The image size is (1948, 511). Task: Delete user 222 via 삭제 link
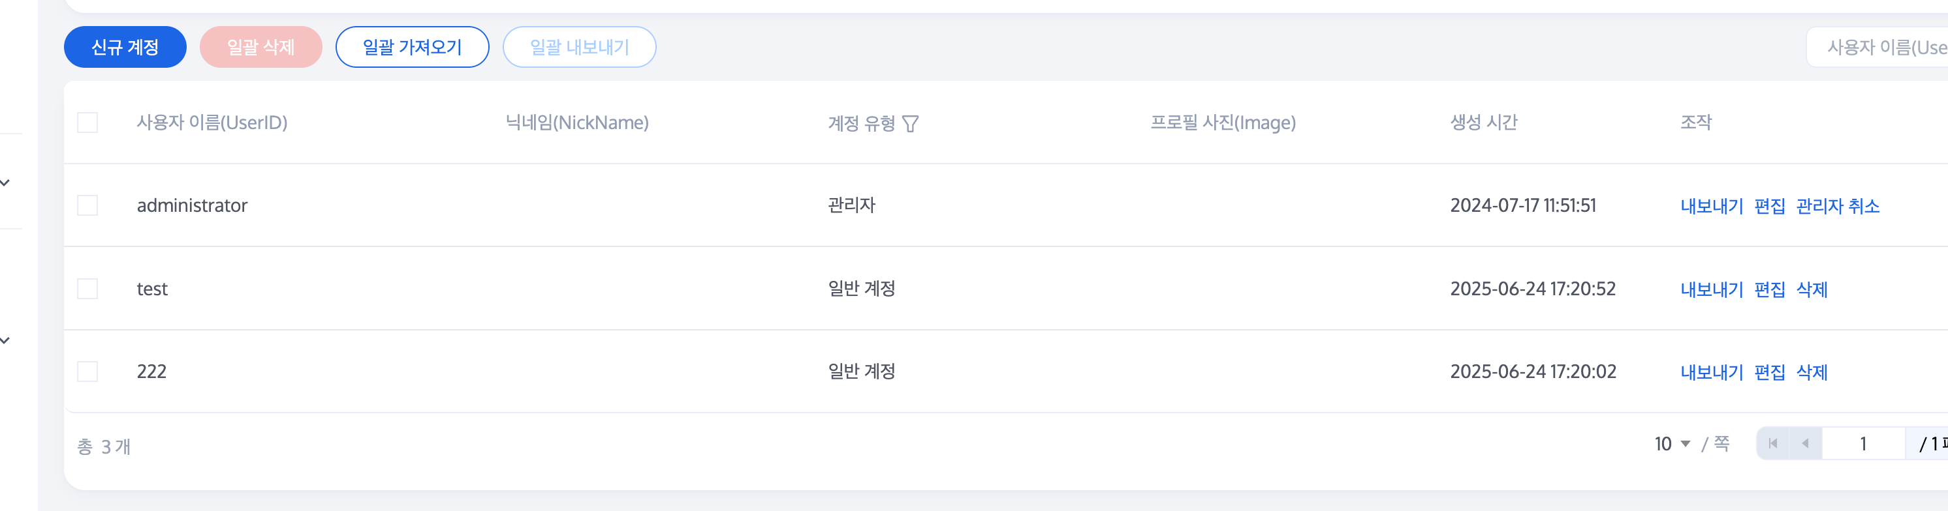[x=1812, y=372]
